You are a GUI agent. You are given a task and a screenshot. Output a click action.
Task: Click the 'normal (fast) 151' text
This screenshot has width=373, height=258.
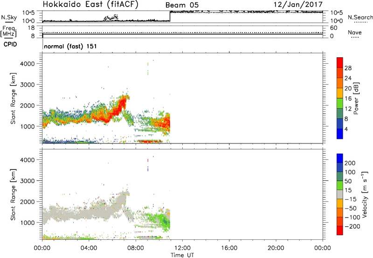[x=70, y=46]
